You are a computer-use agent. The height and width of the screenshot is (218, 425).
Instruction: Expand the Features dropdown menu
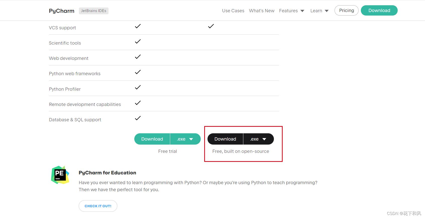click(291, 11)
